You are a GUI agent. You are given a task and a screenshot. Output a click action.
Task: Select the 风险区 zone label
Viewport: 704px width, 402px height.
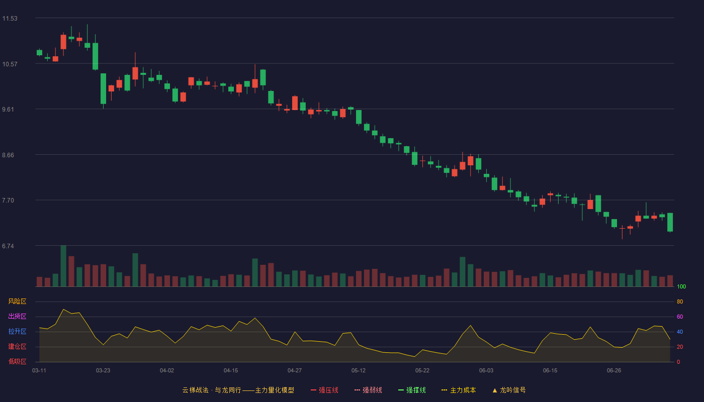tap(17, 301)
